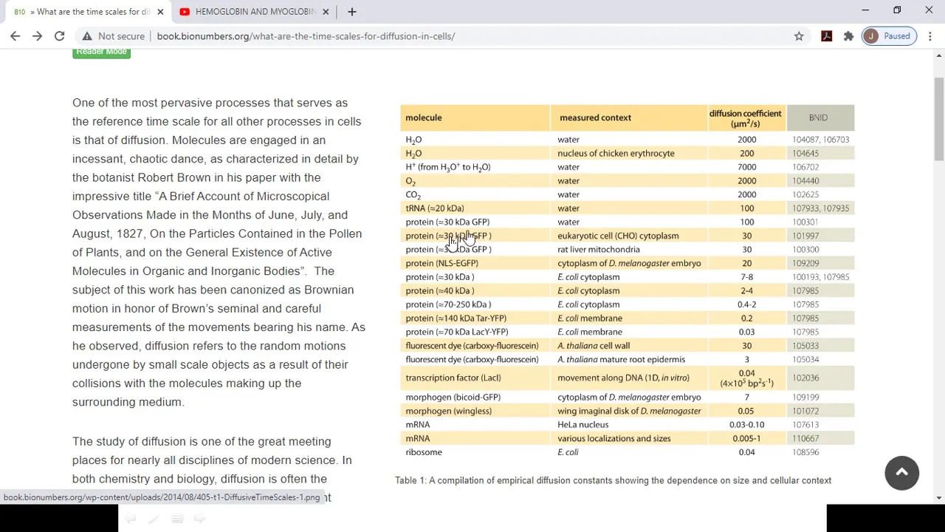
Task: Close the time scales for diffusion tab
Action: point(160,12)
